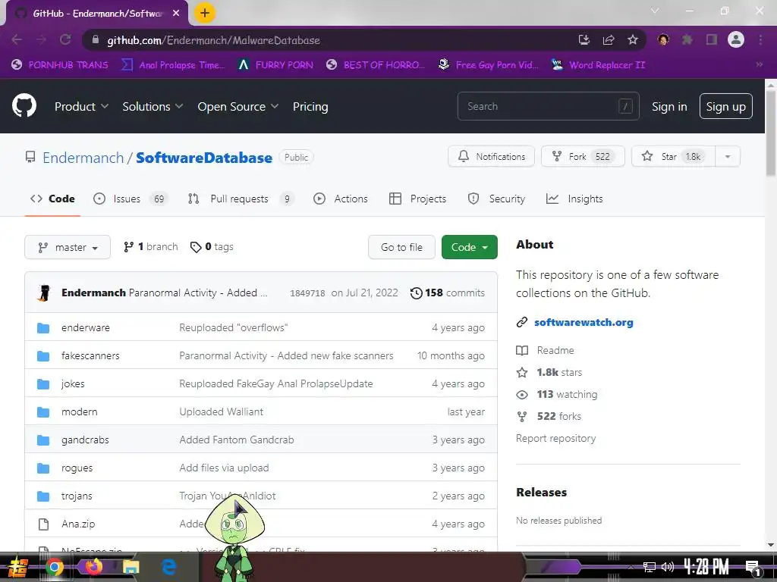Image resolution: width=777 pixels, height=582 pixels.
Task: Expand the Open Source menu
Action: click(x=238, y=106)
